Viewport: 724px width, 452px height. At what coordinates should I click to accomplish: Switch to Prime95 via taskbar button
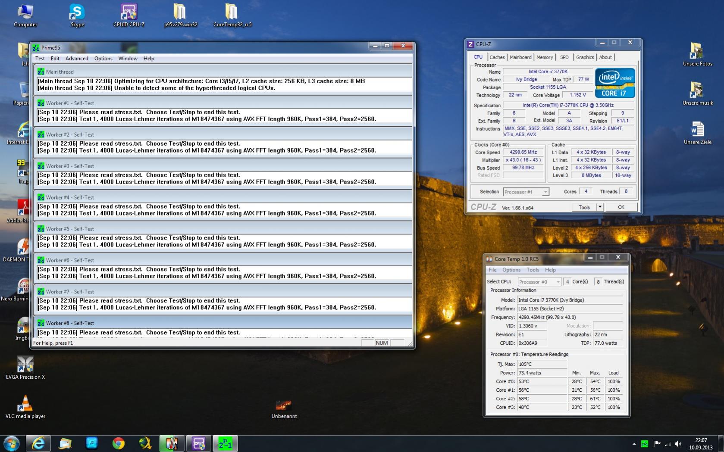tap(225, 443)
